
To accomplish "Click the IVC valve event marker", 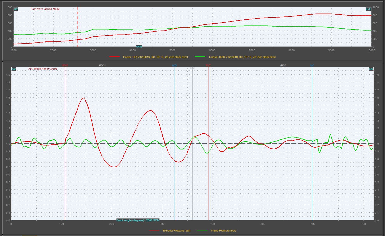I will [312, 65].
